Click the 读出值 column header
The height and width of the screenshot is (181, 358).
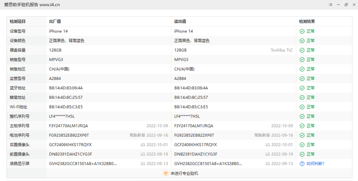tap(180, 21)
